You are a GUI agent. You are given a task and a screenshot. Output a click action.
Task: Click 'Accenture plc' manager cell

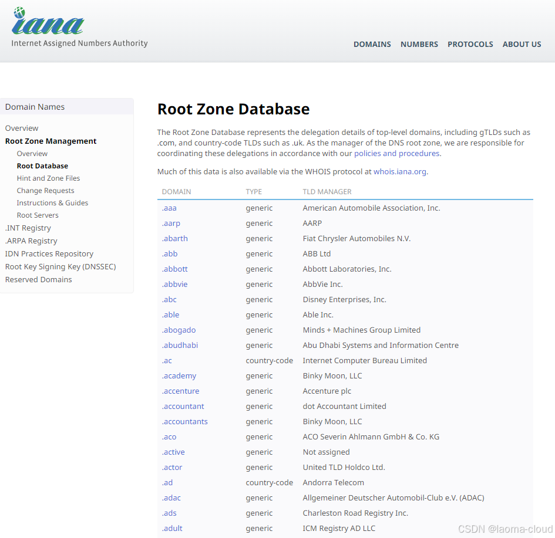[x=327, y=391]
